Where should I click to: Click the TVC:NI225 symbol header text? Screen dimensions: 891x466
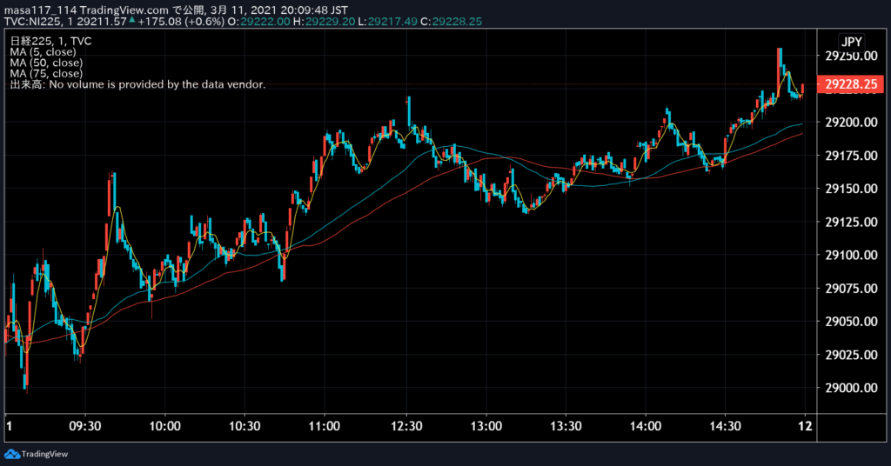click(x=34, y=22)
